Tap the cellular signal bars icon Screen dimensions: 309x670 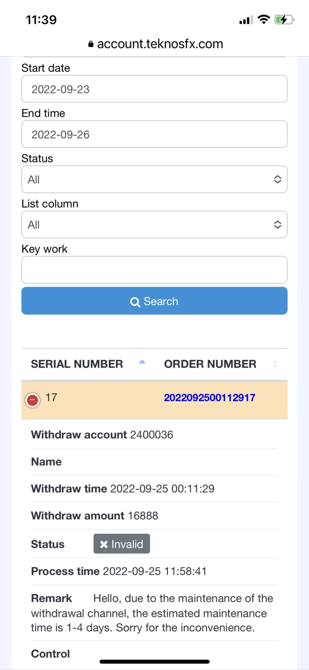click(246, 20)
